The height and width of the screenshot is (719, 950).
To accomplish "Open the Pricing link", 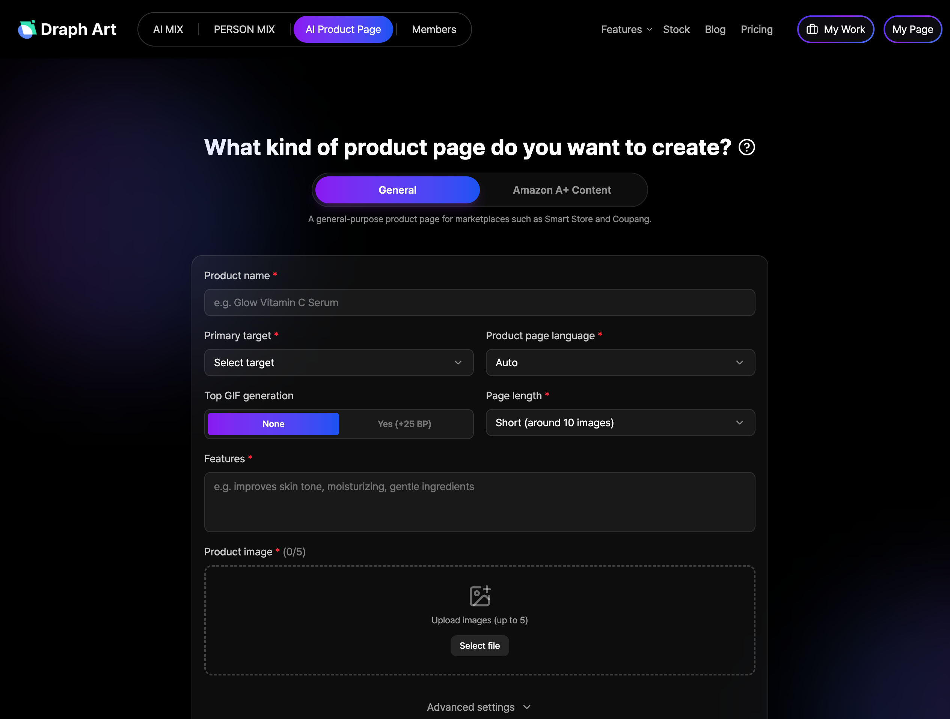I will click(x=756, y=29).
